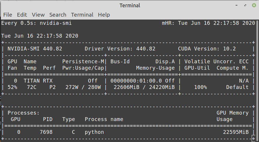Image resolution: width=259 pixels, height=142 pixels.
Task: Click process memory '22595MiB'
Action: (236, 132)
